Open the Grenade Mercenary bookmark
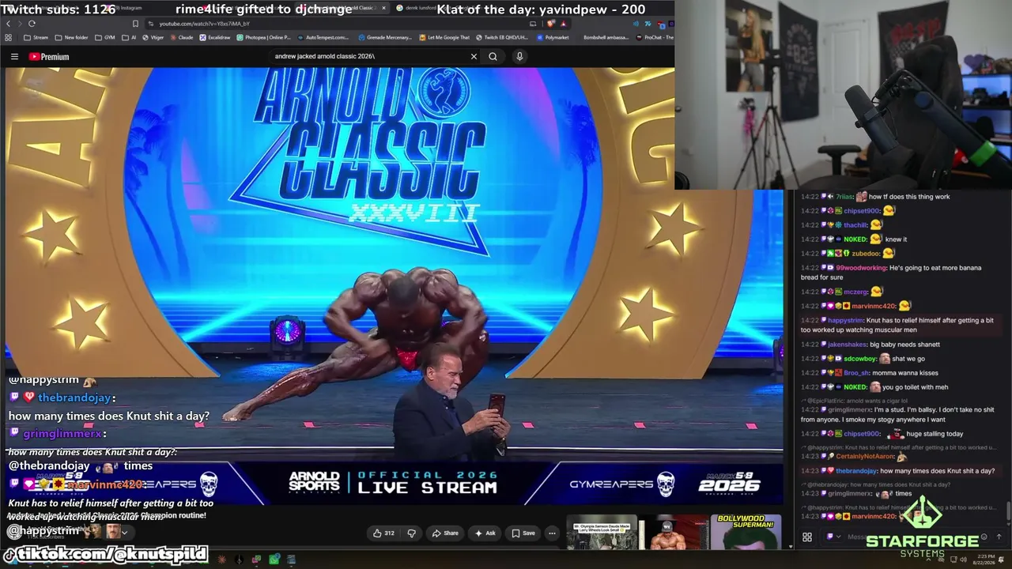Screen dimensions: 1012x569 (x=385, y=37)
